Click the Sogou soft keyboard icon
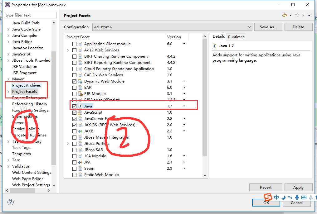 [304, 197]
